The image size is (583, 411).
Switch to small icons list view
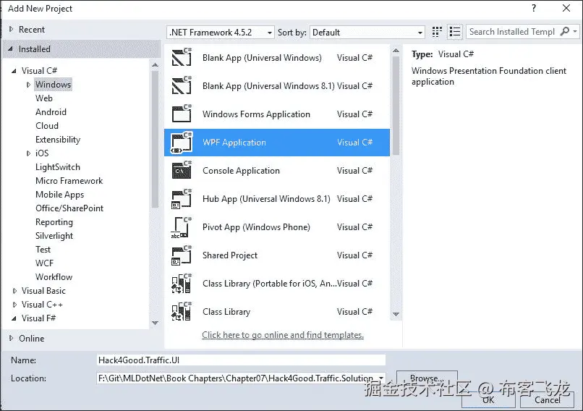click(x=455, y=32)
